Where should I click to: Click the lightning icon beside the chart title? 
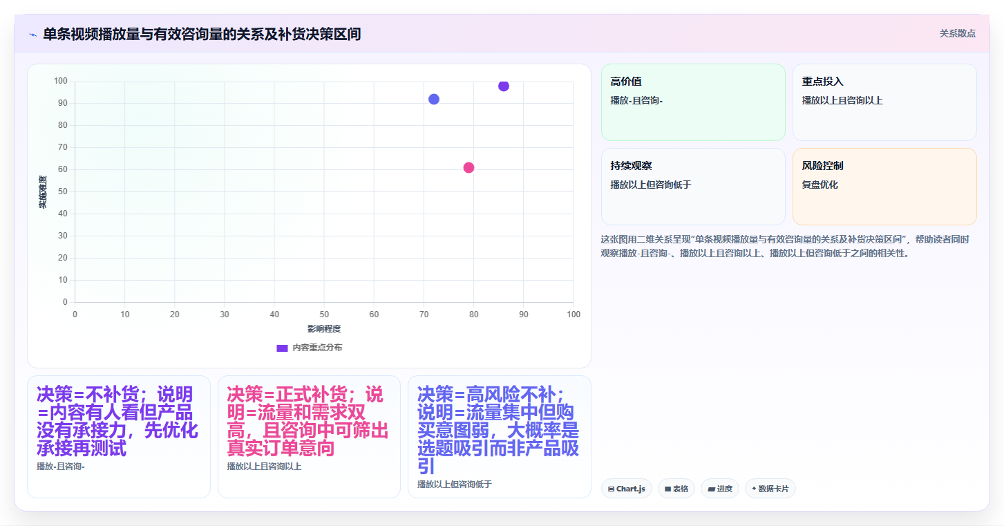pos(32,35)
